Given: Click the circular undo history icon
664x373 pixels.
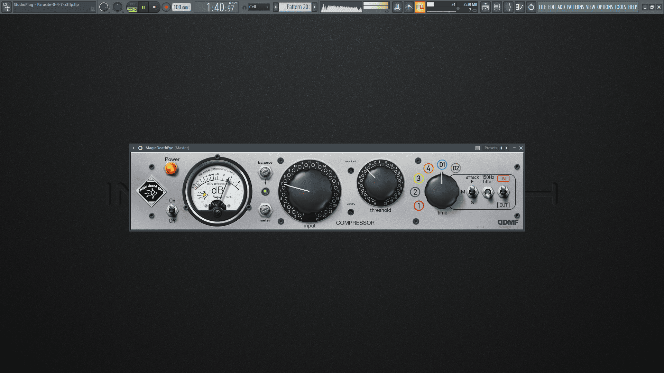Looking at the screenshot, I should [531, 7].
